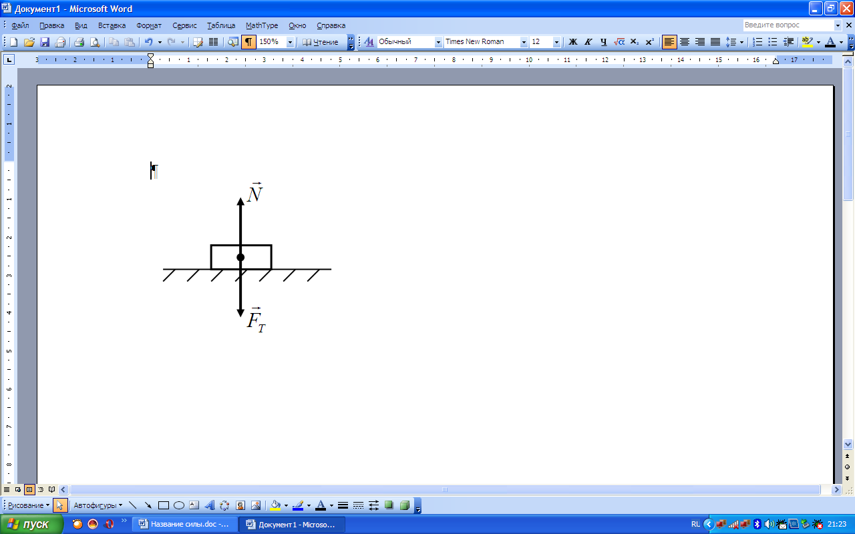Choose line style thickness
855x534 pixels.
pos(343,505)
